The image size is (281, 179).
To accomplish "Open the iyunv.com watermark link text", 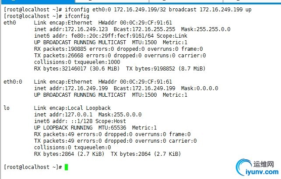I will [x=262, y=172].
